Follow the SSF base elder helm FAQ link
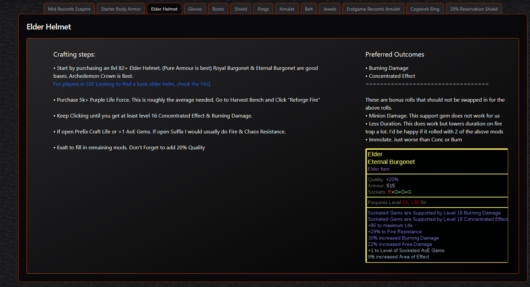530x287 pixels. (132, 84)
